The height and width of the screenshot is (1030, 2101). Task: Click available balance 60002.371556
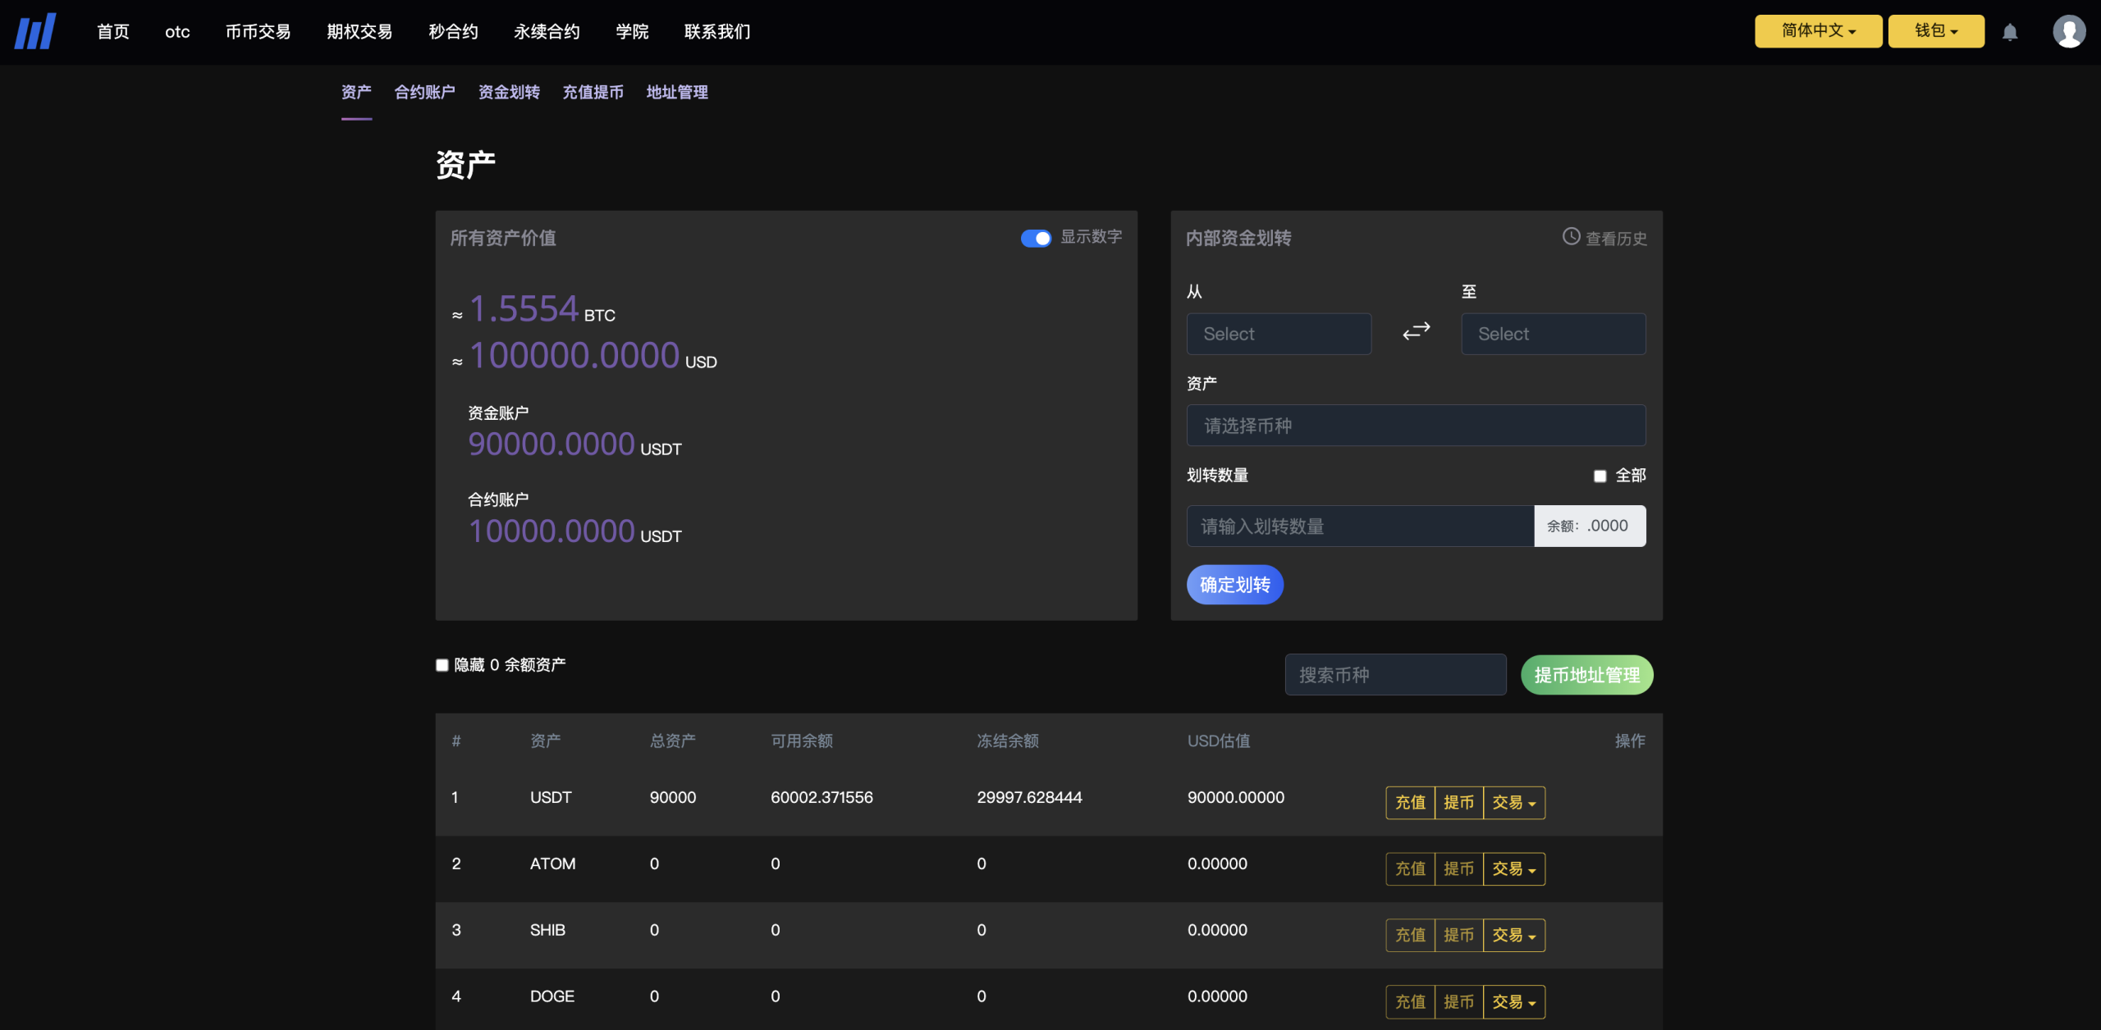click(822, 797)
